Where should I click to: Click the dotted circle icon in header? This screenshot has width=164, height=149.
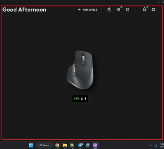click(128, 9)
